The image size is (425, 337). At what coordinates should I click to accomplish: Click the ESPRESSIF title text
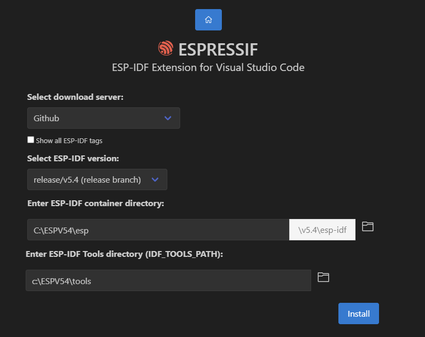[218, 50]
